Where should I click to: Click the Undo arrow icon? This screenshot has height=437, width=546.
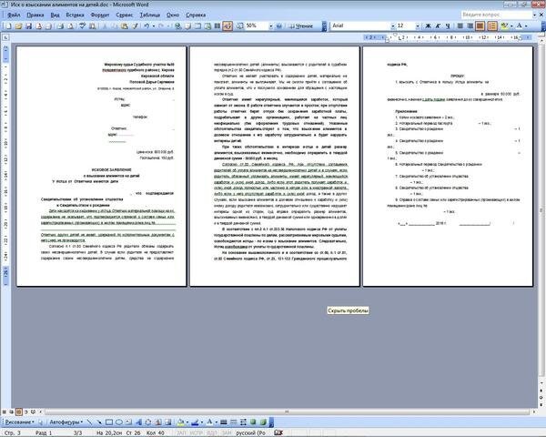(x=147, y=27)
